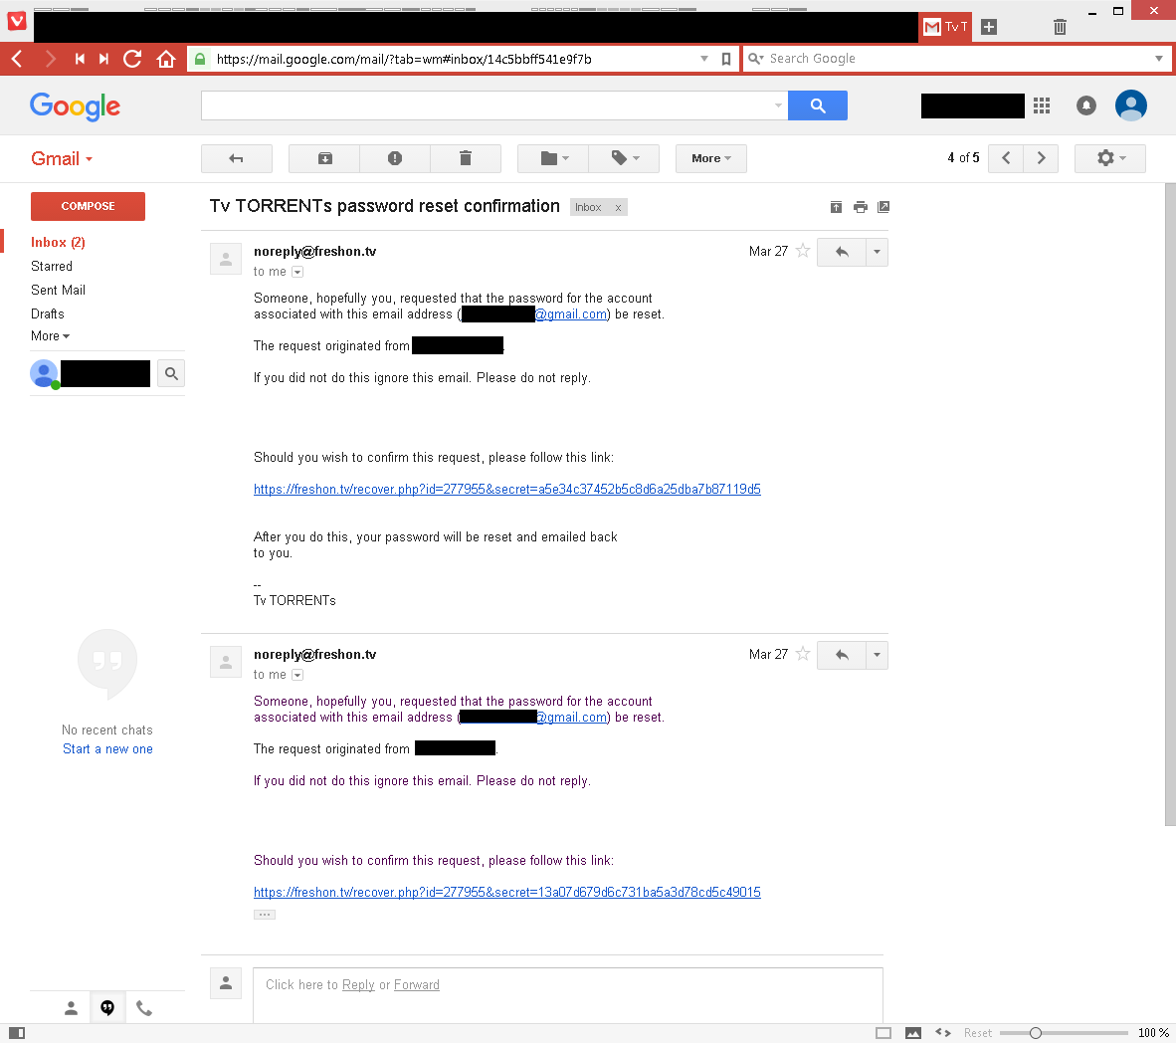Click the browser forward arrow
The image size is (1176, 1043).
point(51,59)
